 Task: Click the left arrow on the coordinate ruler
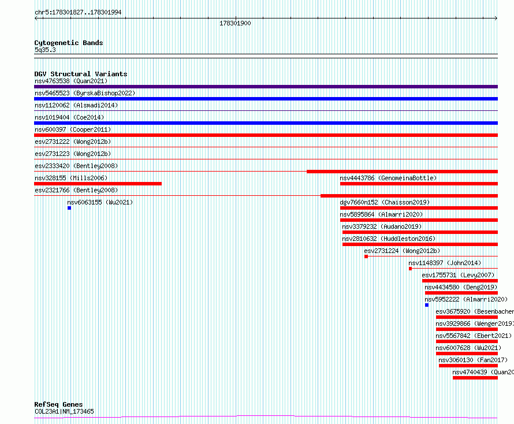click(x=36, y=18)
